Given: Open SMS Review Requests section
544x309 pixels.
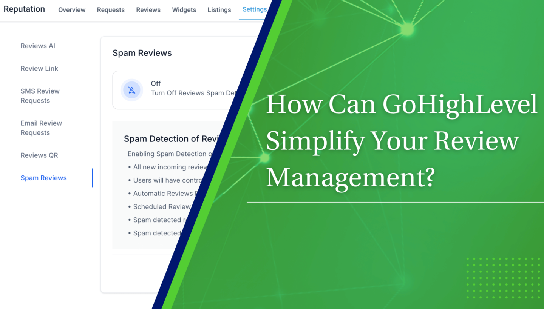Looking at the screenshot, I should (40, 95).
